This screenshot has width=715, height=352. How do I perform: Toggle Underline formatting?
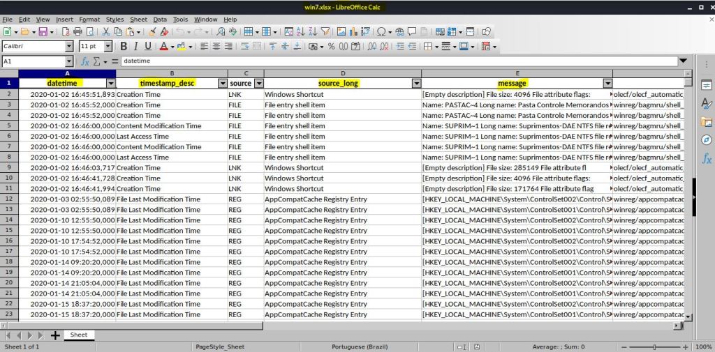tap(147, 47)
